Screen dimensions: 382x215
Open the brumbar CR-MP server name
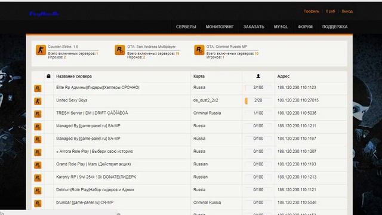point(85,202)
